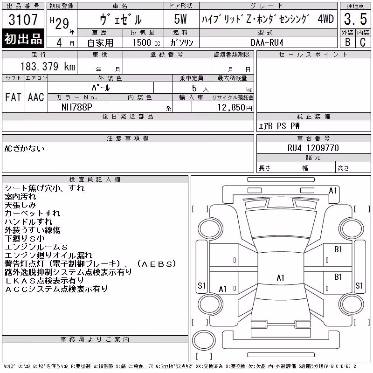Viewport: 373px width, 373px height.
Task: Click the 3.5 evaluation score
Action: pos(355,19)
